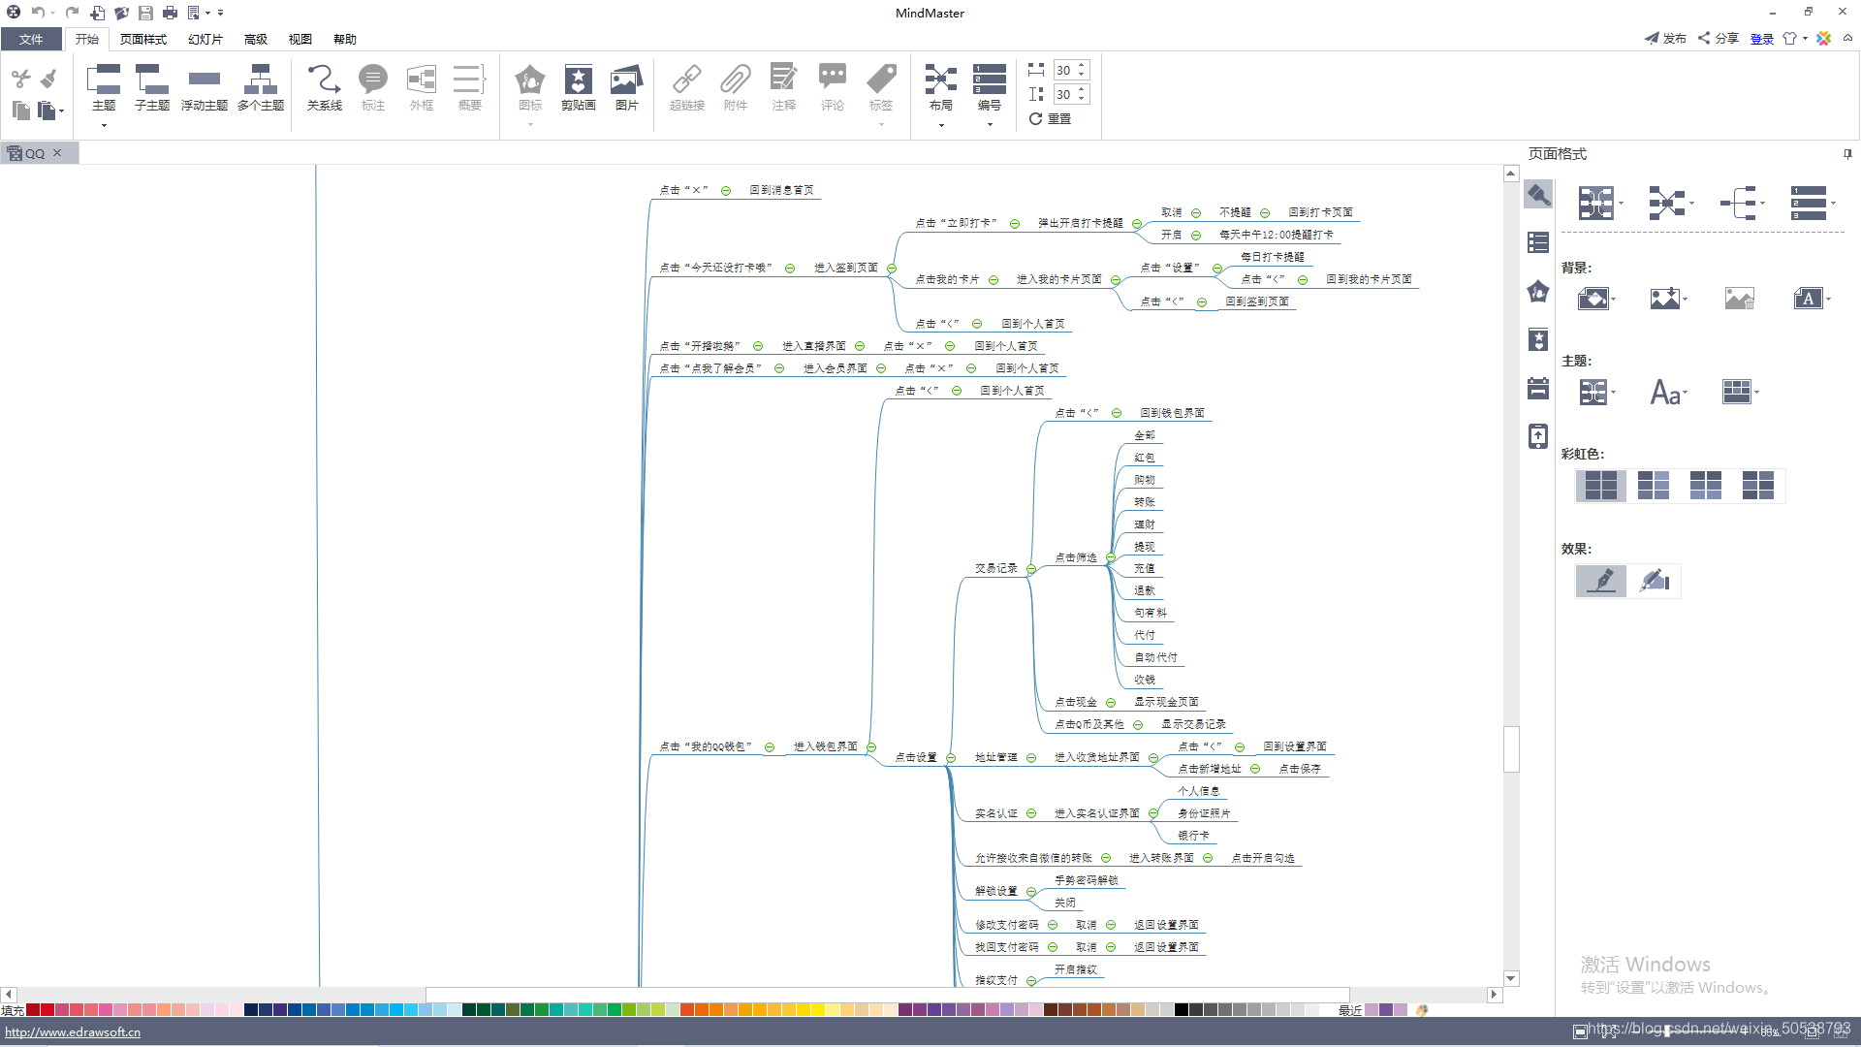
Task: Click the 评论 comment icon
Action: (833, 87)
